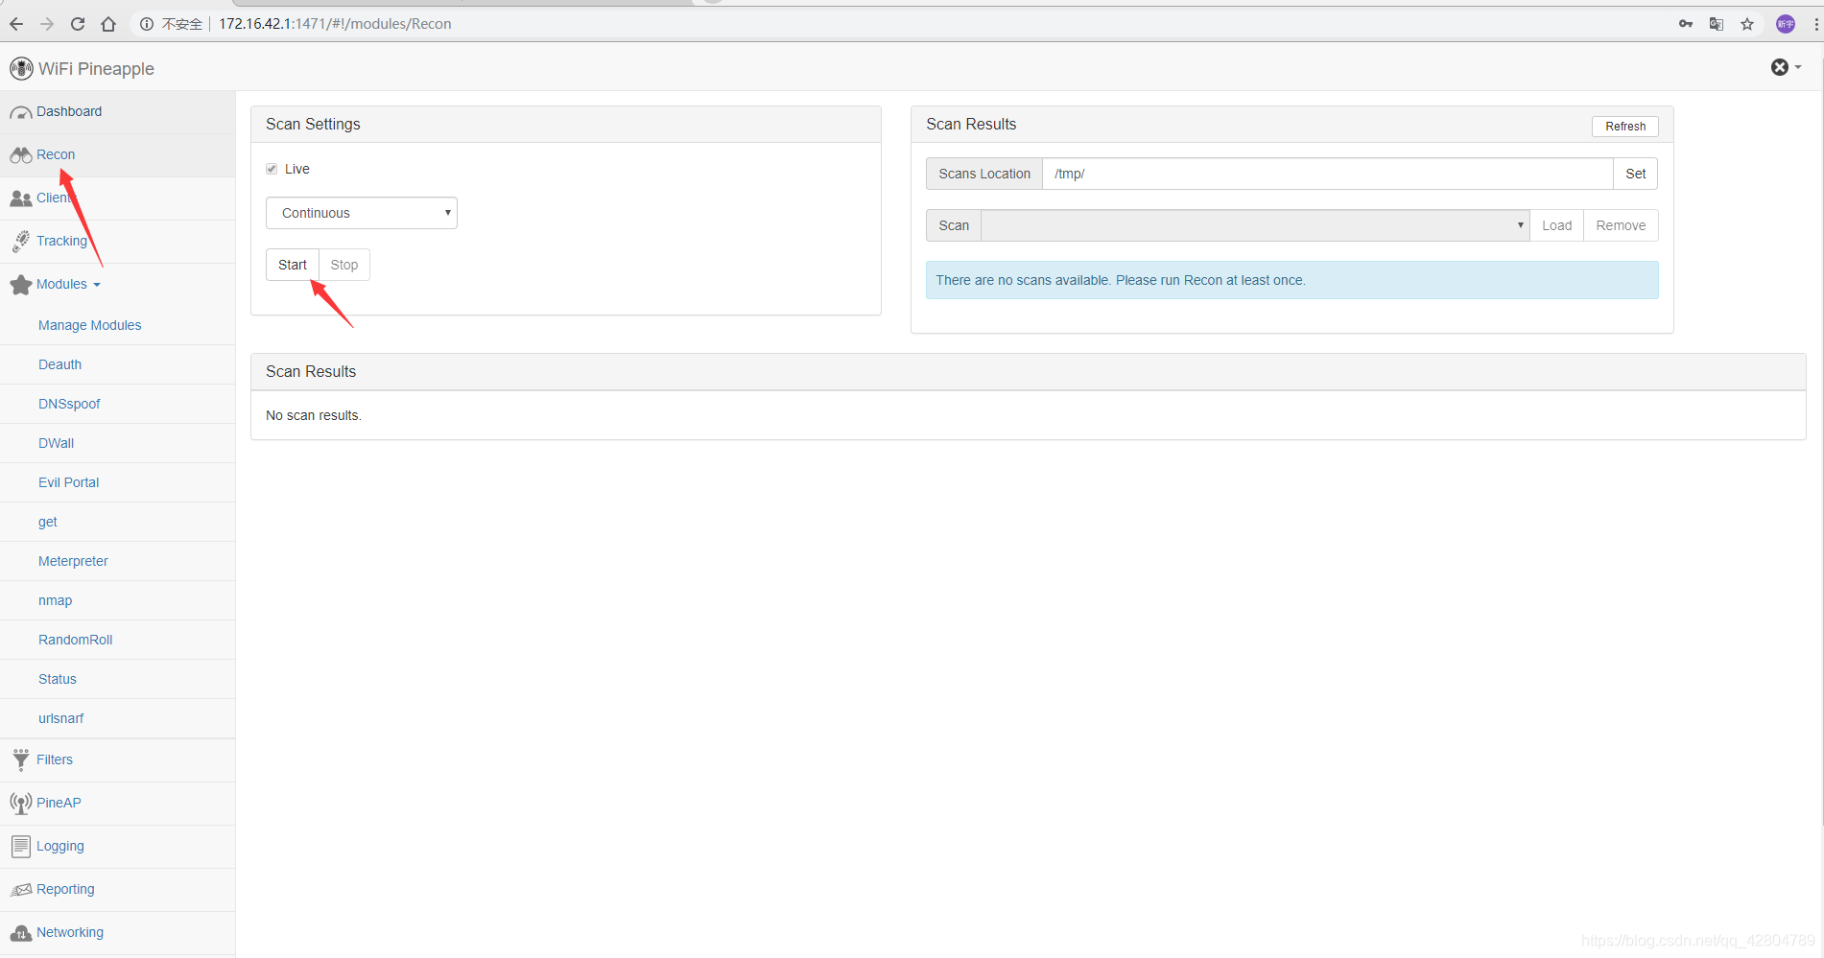Open the Continuous scan duration dropdown
1824x958 pixels.
pos(362,213)
